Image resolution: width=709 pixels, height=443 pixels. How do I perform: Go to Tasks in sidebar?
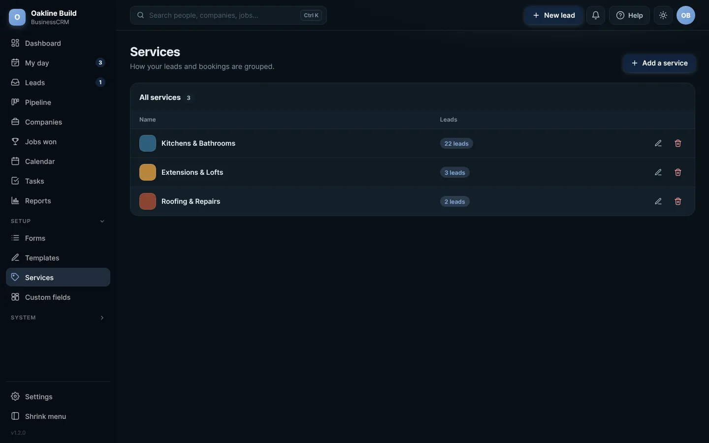click(x=58, y=181)
